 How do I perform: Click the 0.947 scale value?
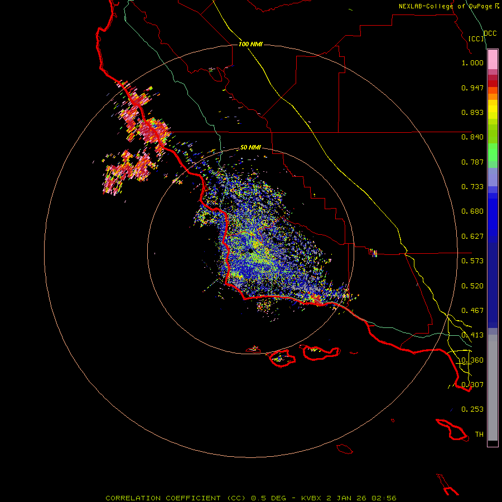(472, 88)
